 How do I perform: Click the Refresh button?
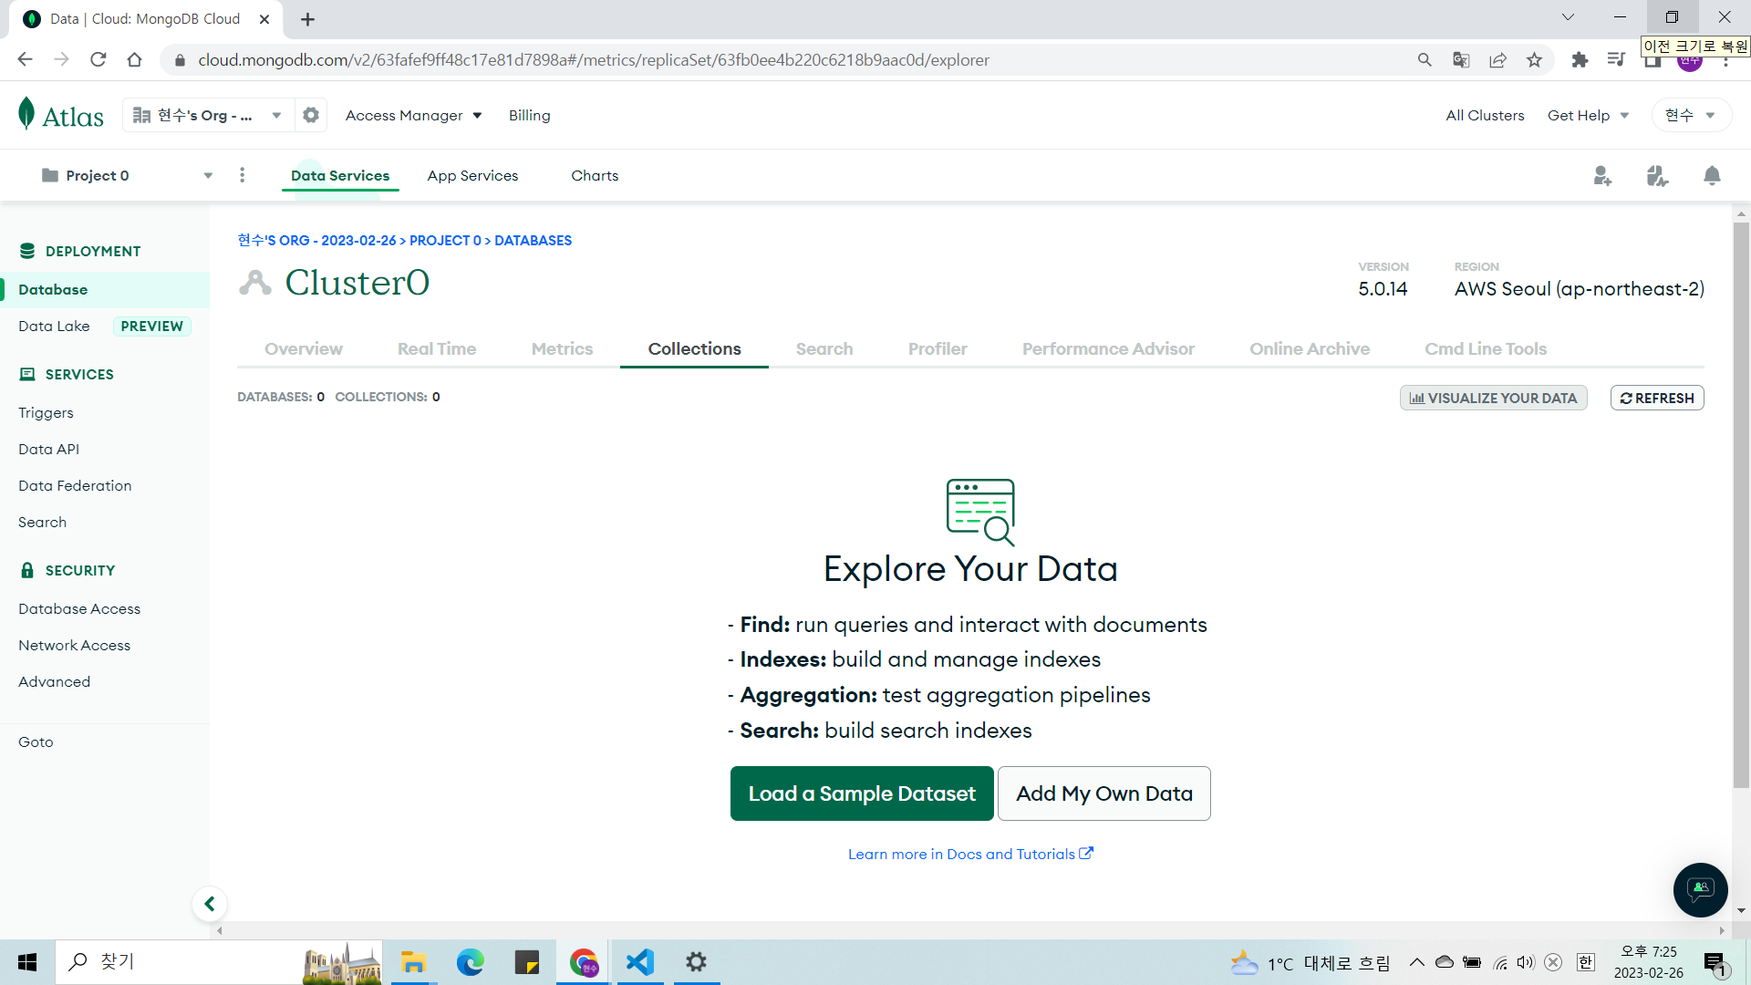tap(1657, 398)
